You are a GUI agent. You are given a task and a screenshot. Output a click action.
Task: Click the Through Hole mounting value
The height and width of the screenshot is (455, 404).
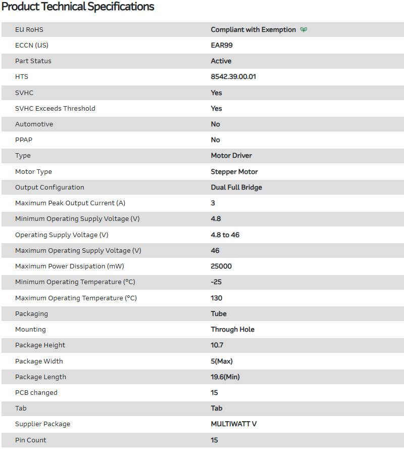(x=232, y=330)
